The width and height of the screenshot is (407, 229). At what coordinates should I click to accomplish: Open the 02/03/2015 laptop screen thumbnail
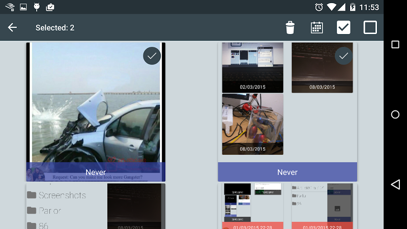[252, 68]
